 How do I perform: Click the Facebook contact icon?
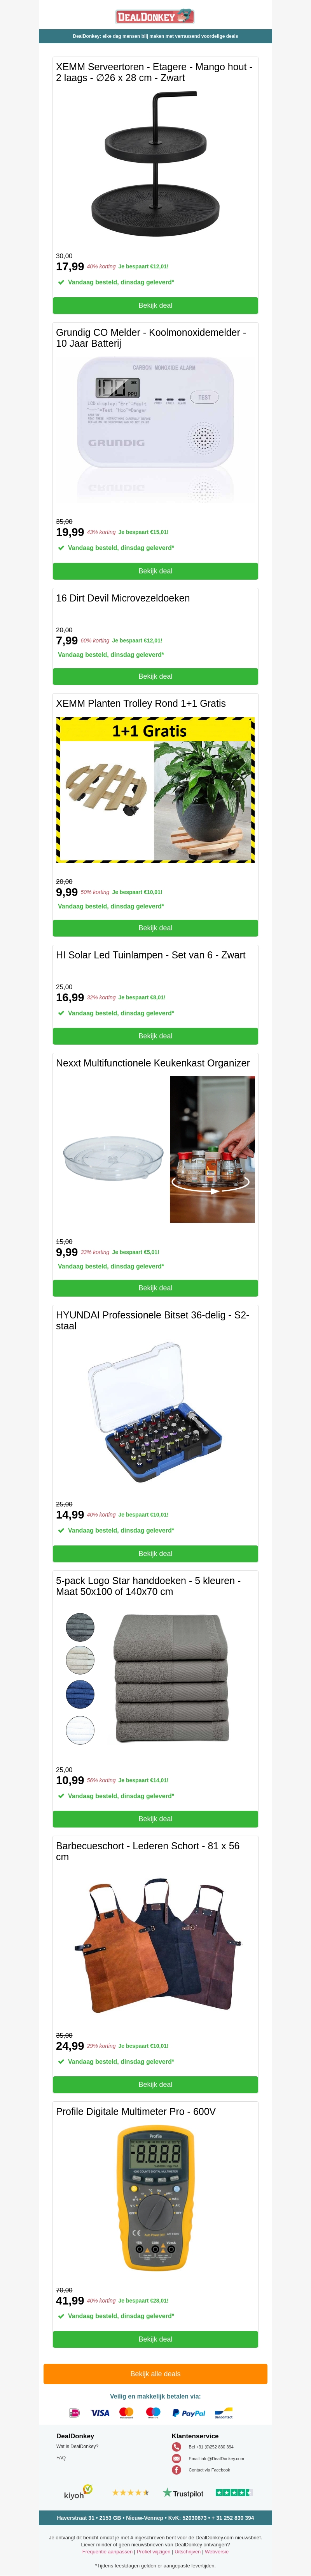coord(176,2469)
